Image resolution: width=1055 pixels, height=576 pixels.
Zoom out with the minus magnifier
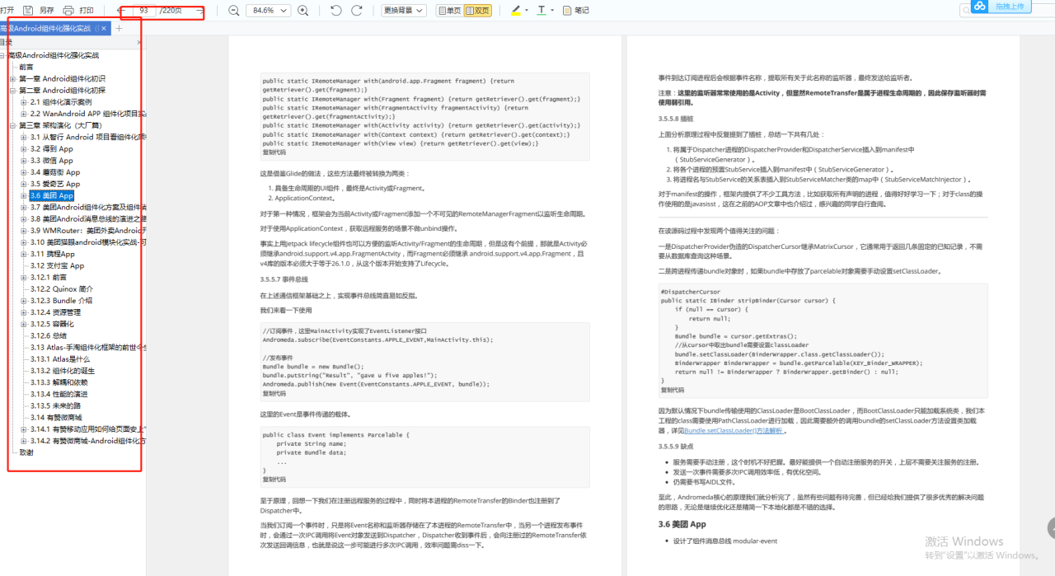point(233,10)
